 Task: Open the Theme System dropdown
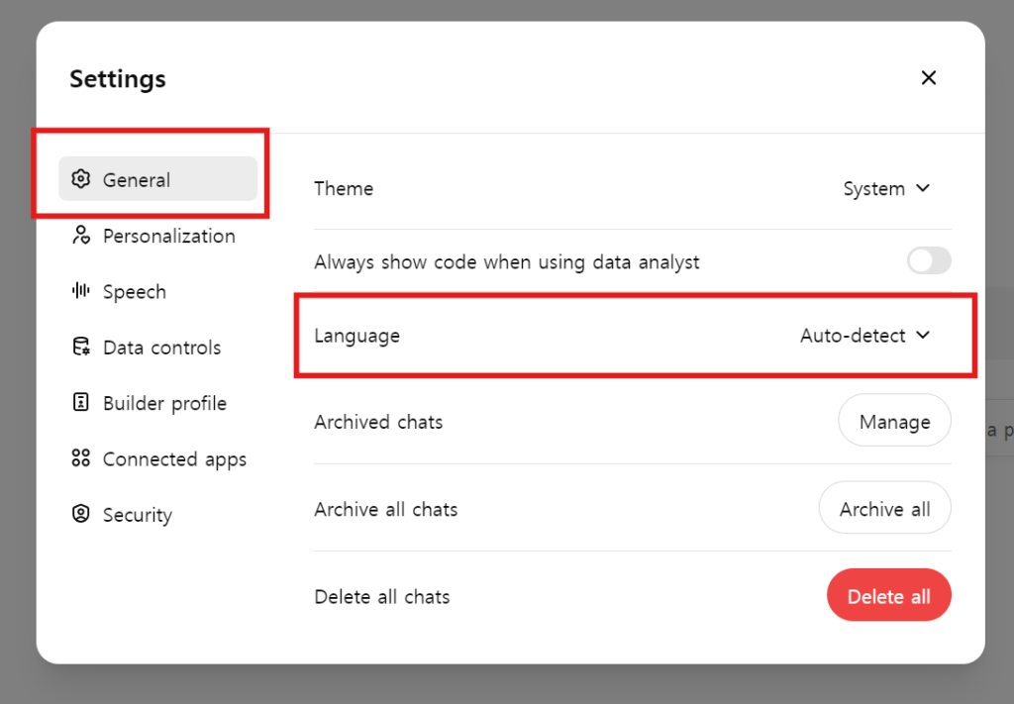click(885, 188)
